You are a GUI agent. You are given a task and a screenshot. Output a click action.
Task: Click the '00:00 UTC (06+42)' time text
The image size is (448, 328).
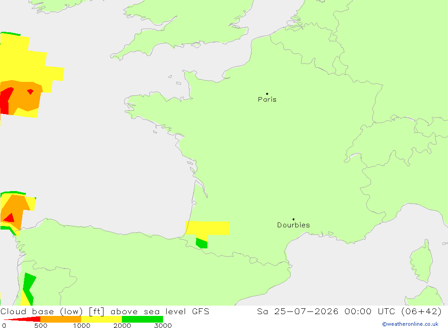(x=393, y=311)
